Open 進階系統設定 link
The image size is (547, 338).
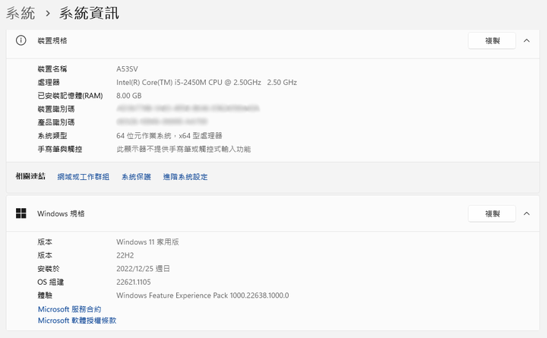[x=185, y=177]
